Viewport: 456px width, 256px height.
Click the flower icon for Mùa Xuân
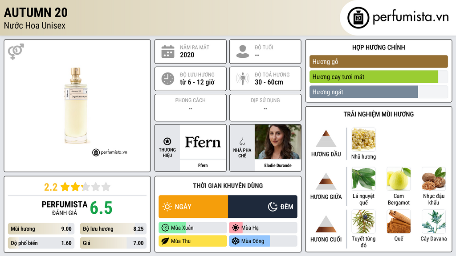click(165, 228)
